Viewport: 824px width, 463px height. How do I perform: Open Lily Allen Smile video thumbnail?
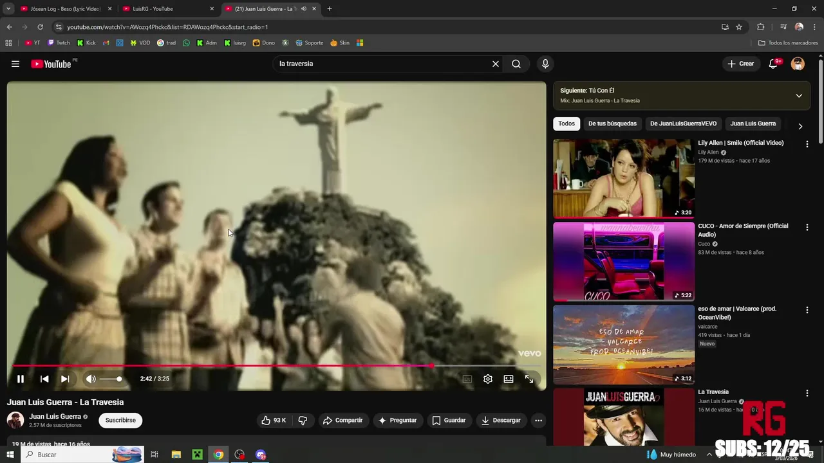[624, 179]
